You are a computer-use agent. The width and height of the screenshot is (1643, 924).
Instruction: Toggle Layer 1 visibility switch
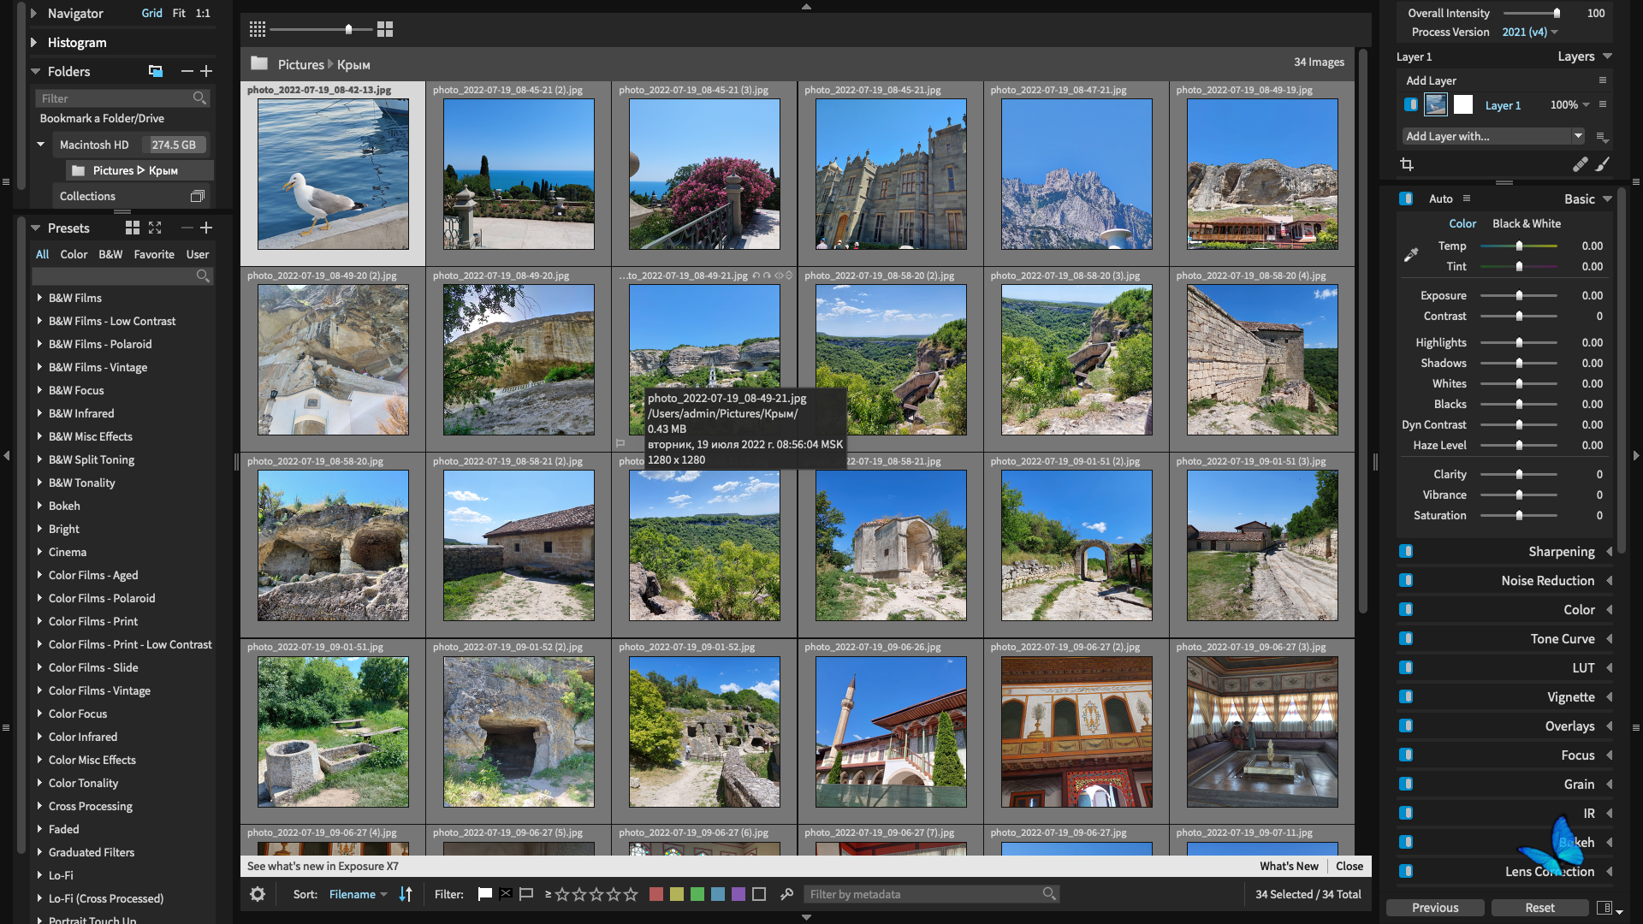[1410, 104]
